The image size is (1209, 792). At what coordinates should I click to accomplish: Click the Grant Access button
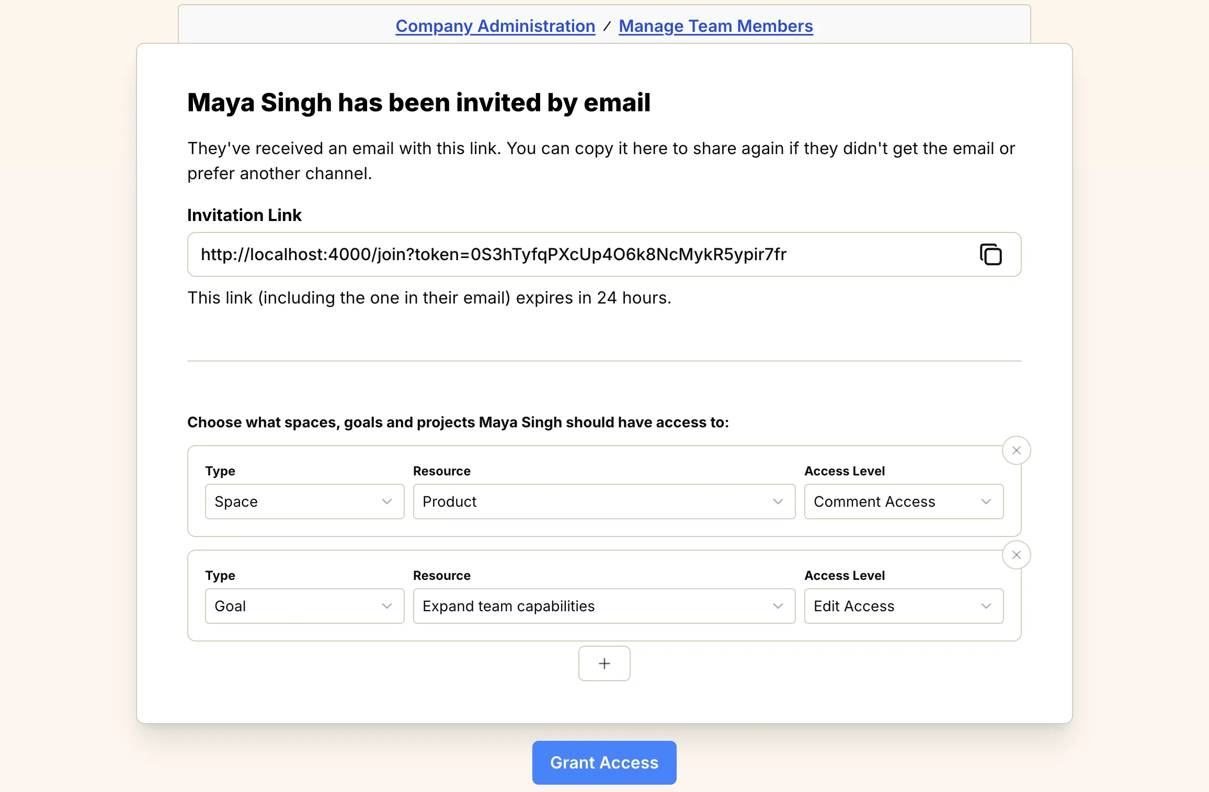(x=604, y=762)
